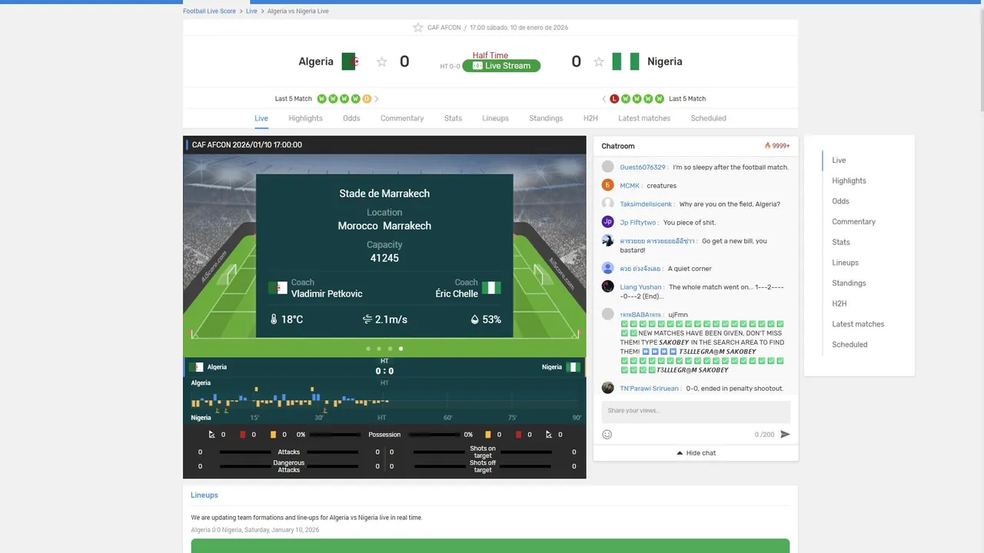The width and height of the screenshot is (984, 553).
Task: Open Jp Fiftytwo username link
Action: tap(638, 223)
